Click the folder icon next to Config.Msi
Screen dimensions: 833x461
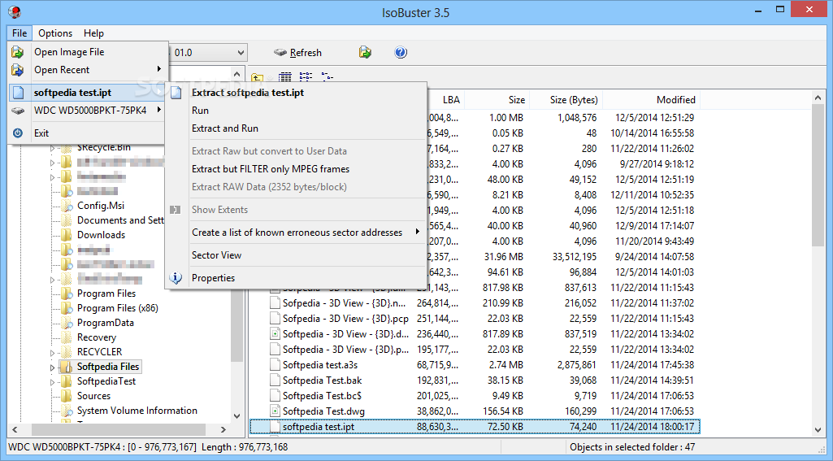pos(67,205)
